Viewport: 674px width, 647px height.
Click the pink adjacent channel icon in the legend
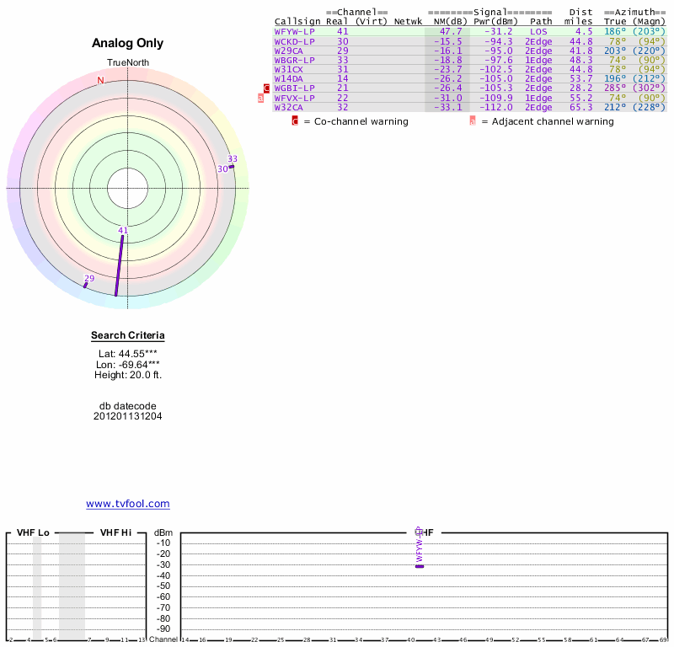tap(473, 121)
